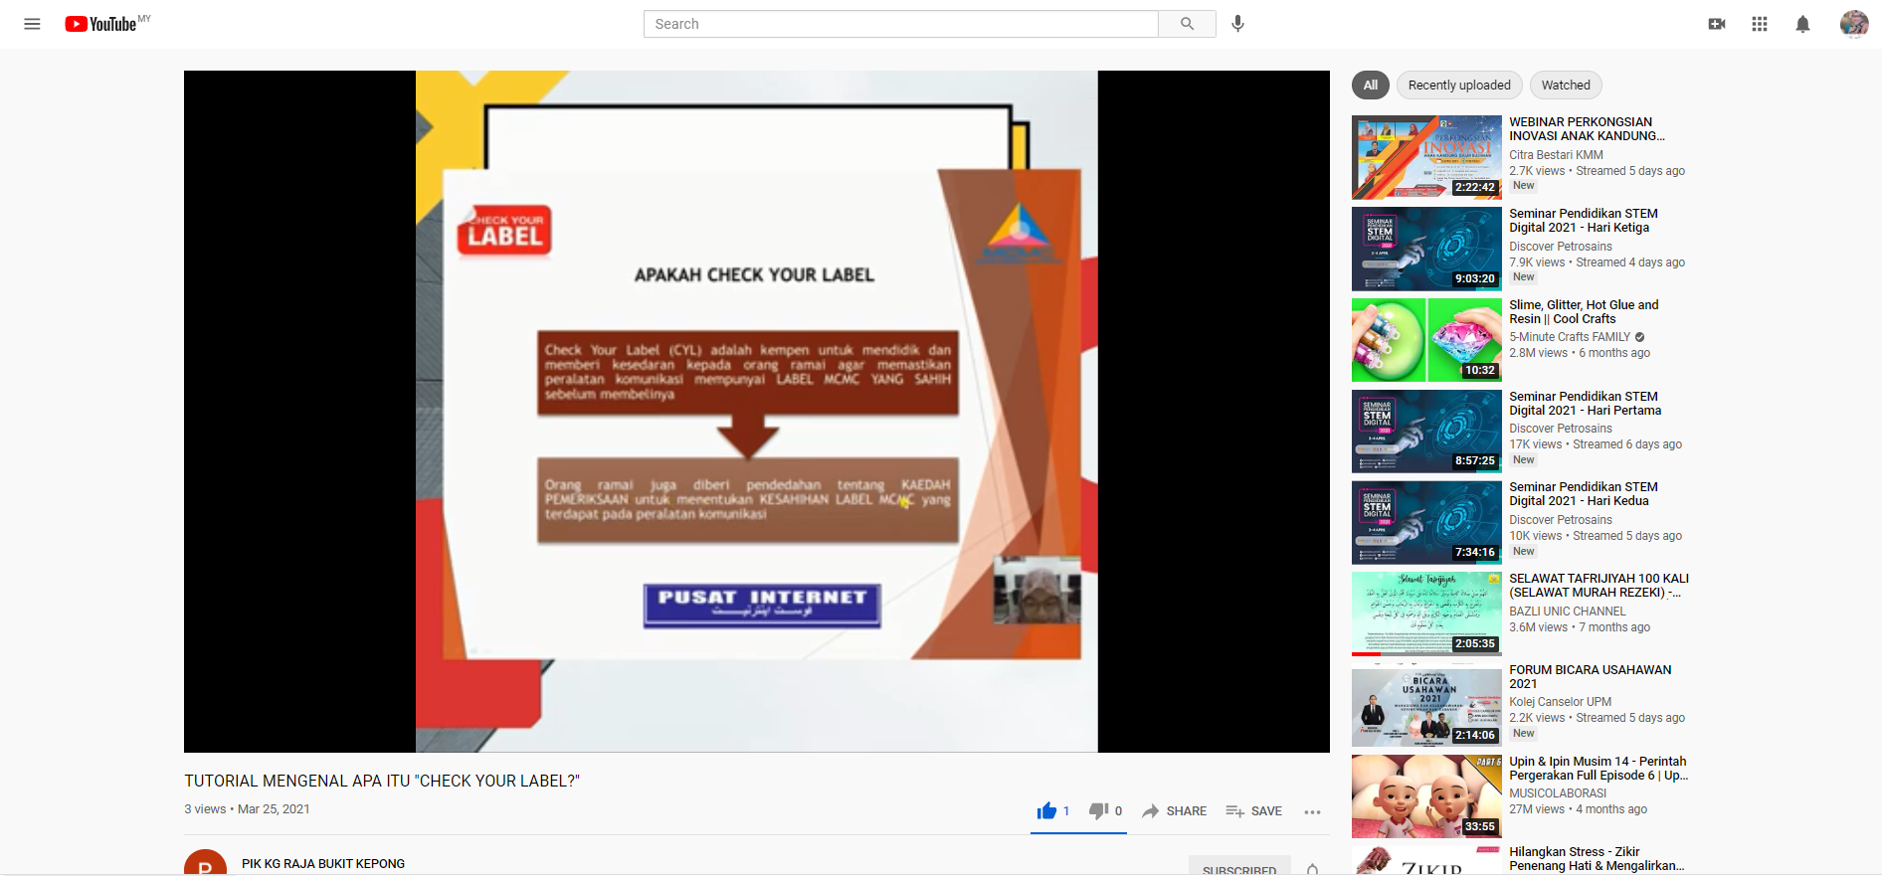
Task: Open the more actions ellipsis menu
Action: click(1312, 811)
